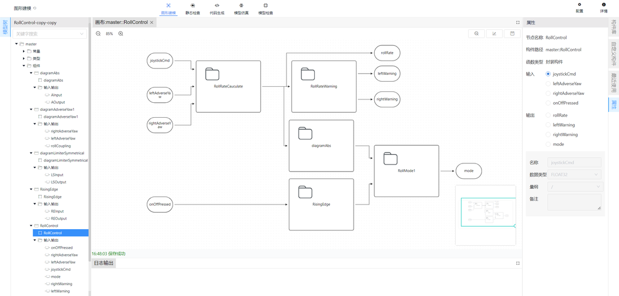Image resolution: width=619 pixels, height=296 pixels.
Task: Open the 模型仿真 model simulation tool
Action: tap(241, 9)
